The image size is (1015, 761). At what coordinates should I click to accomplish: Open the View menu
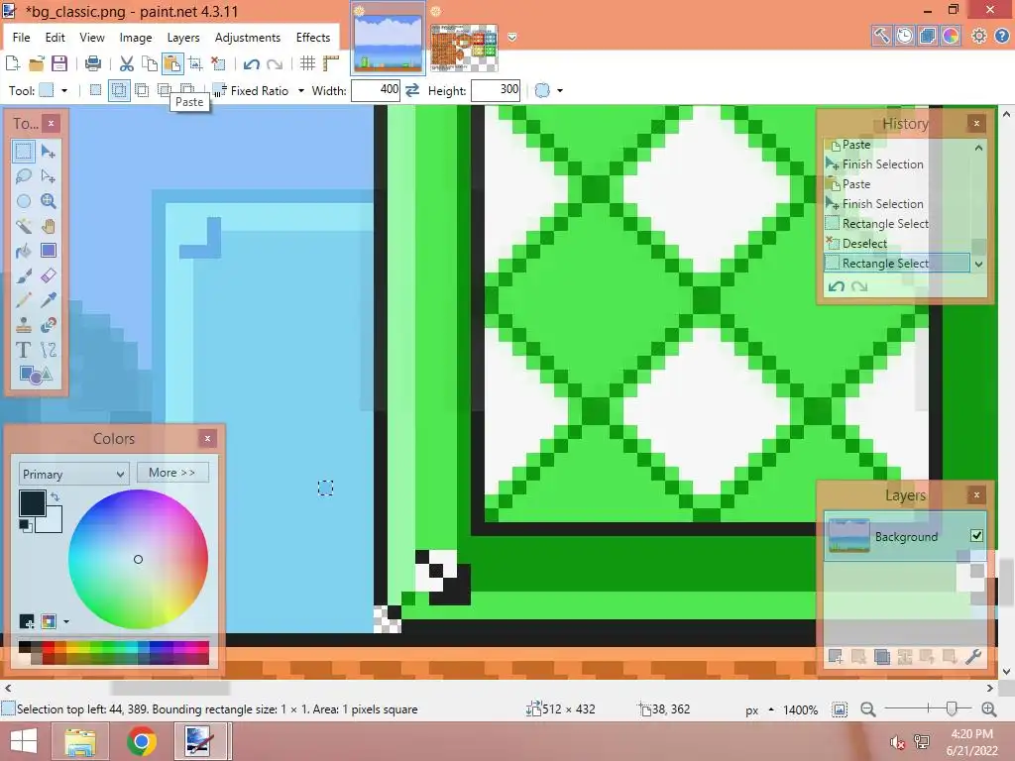(92, 37)
